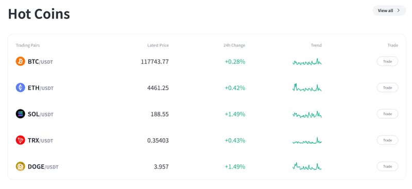The width and height of the screenshot is (412, 189).
Task: Click the Trade column header
Action: coord(393,45)
